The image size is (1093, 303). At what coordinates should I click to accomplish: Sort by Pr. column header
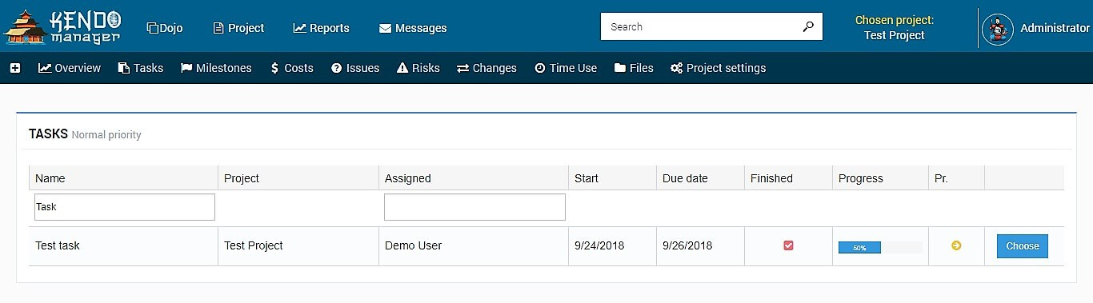[956, 178]
